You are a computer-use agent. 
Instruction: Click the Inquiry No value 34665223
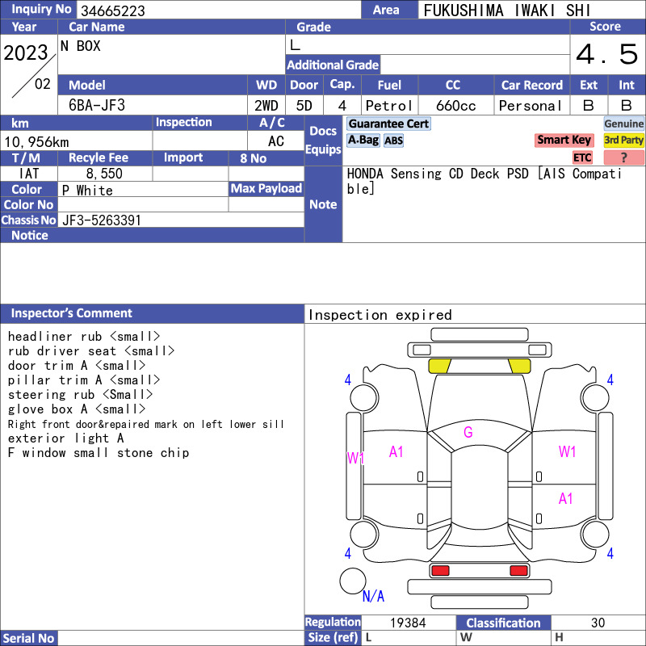[x=113, y=10]
